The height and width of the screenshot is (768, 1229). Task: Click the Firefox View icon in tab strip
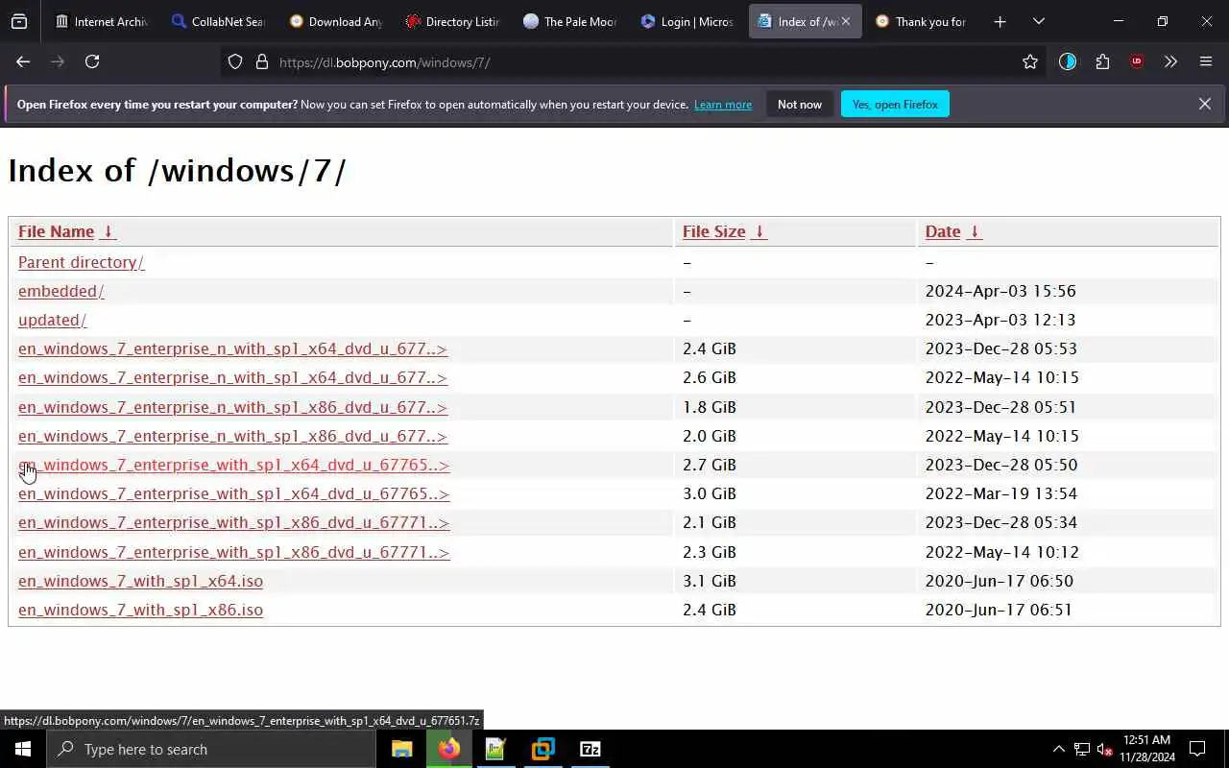(x=19, y=21)
